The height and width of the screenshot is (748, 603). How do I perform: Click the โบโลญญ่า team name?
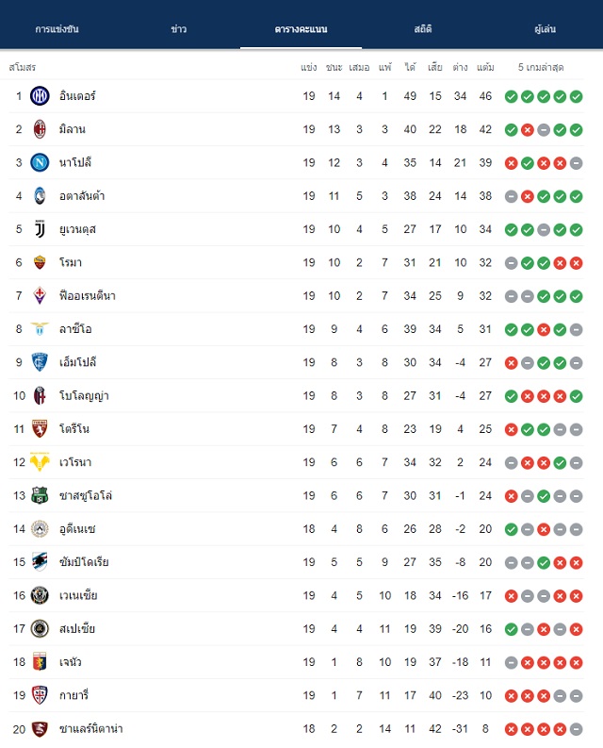(84, 396)
